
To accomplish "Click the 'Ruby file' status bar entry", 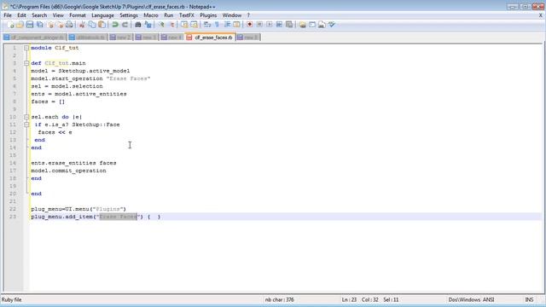I will tap(12, 299).
